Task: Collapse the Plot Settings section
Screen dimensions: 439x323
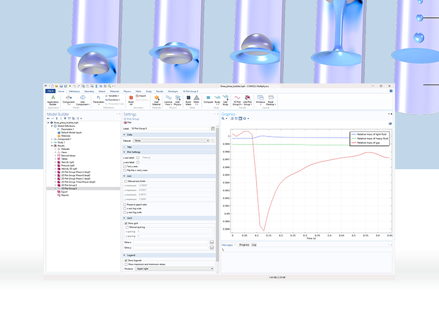Action: click(124, 152)
